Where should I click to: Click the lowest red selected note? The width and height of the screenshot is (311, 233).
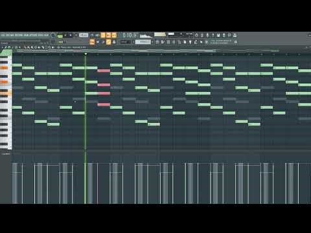pyautogui.click(x=104, y=105)
